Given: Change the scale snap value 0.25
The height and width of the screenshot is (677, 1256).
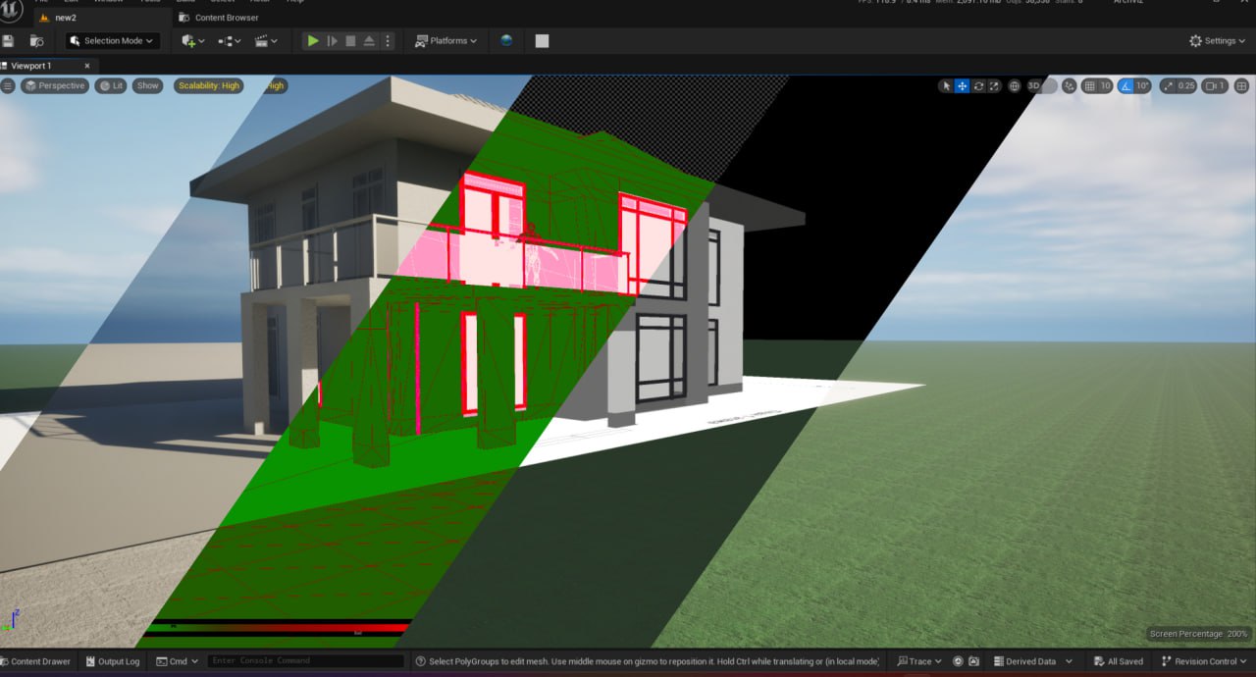Looking at the screenshot, I should (x=1186, y=86).
